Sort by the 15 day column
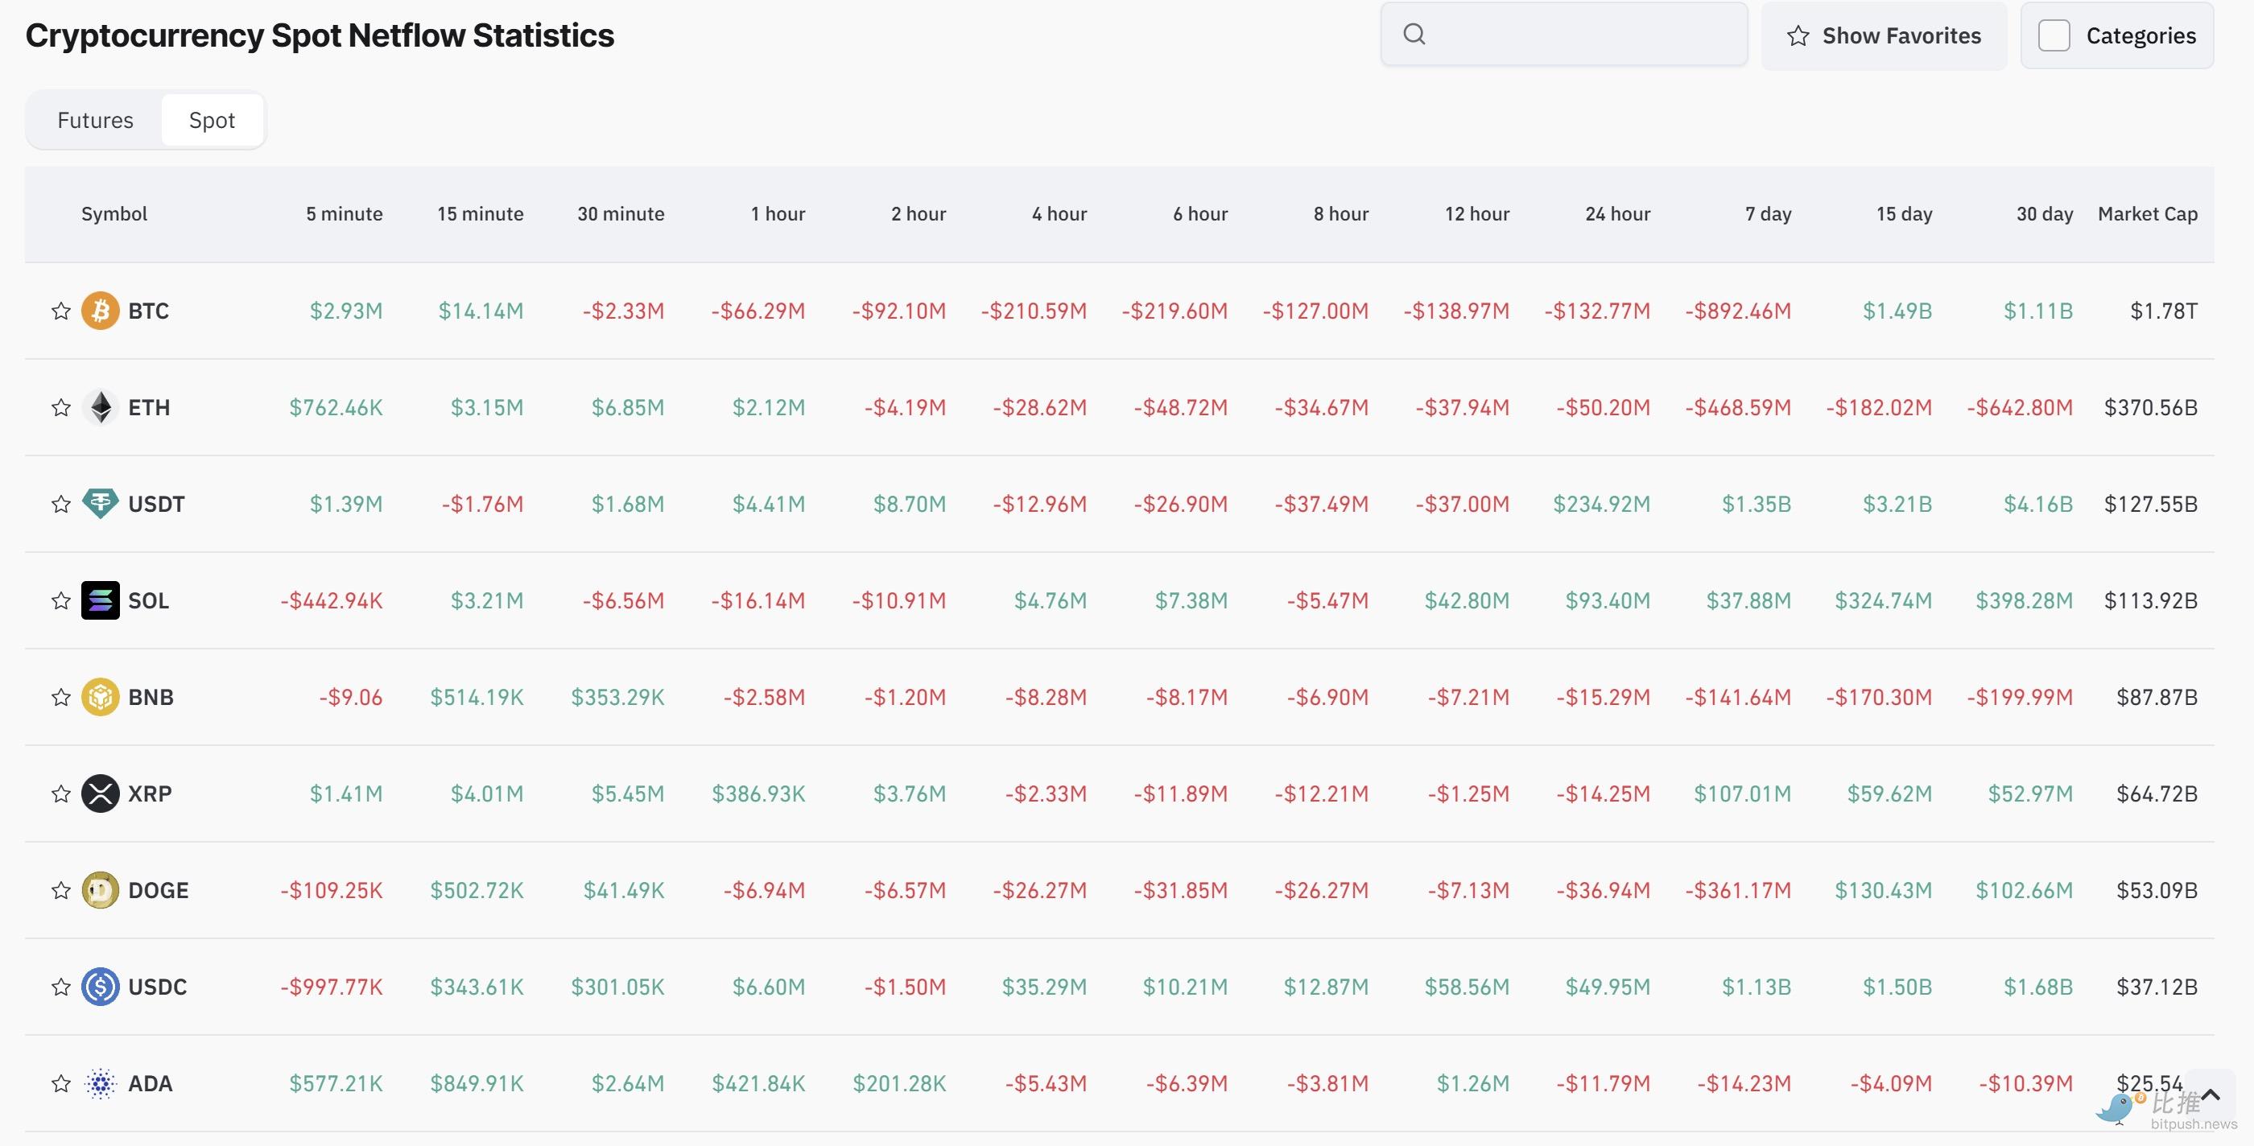Image resolution: width=2254 pixels, height=1146 pixels. pos(1904,213)
